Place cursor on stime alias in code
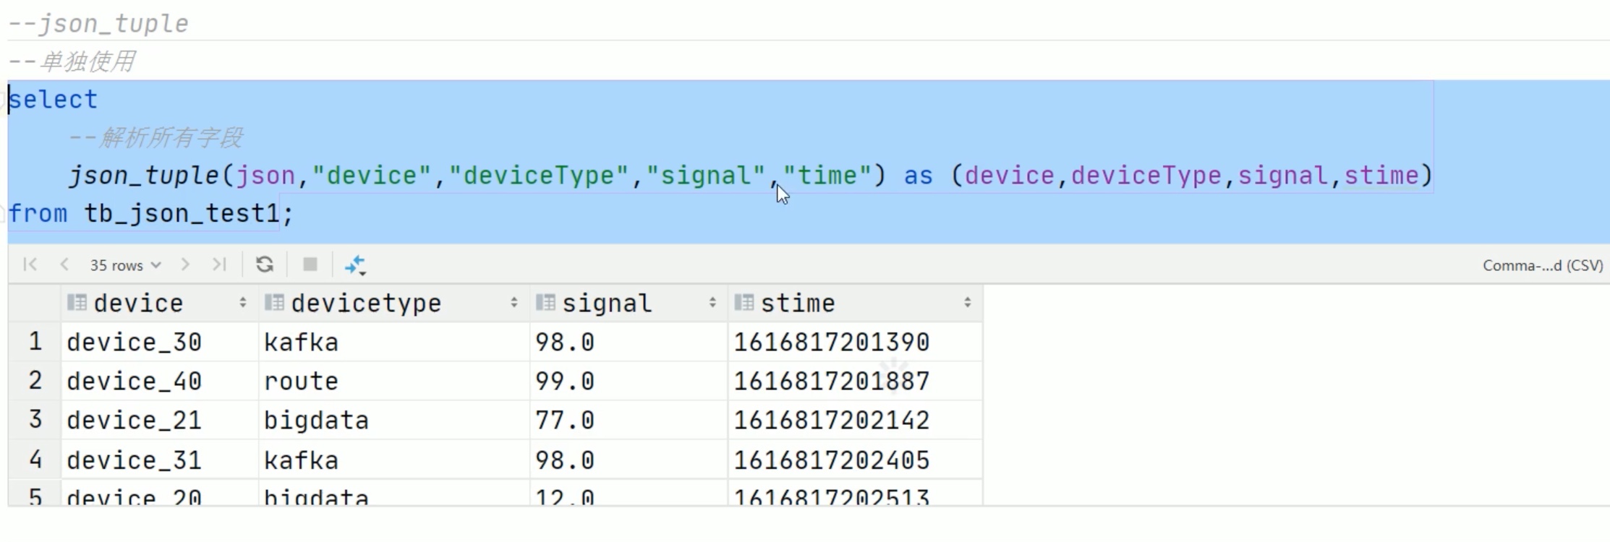Viewport: 1610px width, 542px height. (x=1381, y=176)
